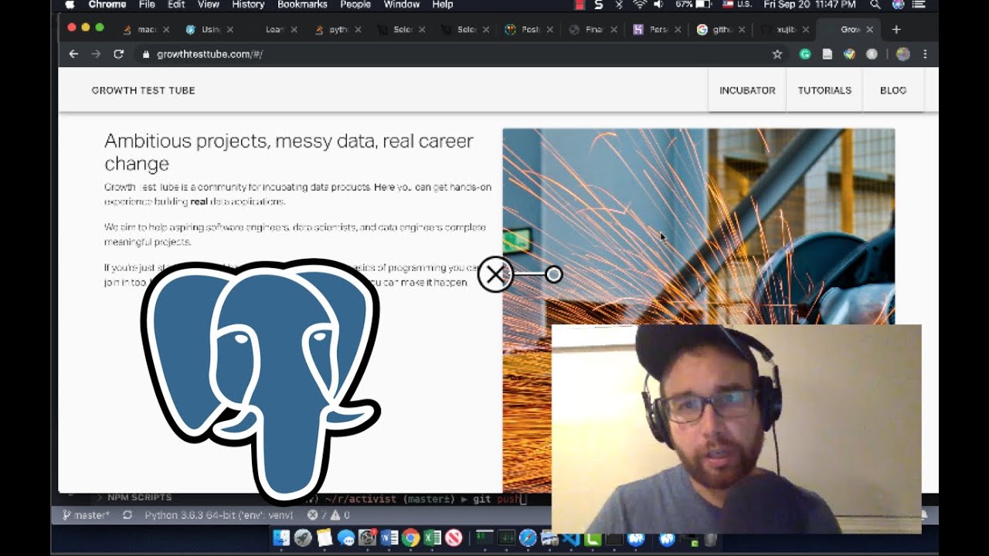
Task: Select the Python 3.6.3 64-bit interpreter
Action: pyautogui.click(x=219, y=515)
